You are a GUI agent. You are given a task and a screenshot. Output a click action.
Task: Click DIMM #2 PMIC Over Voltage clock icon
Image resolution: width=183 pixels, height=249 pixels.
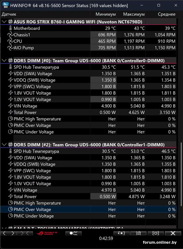pyautogui.click(x=11, y=209)
